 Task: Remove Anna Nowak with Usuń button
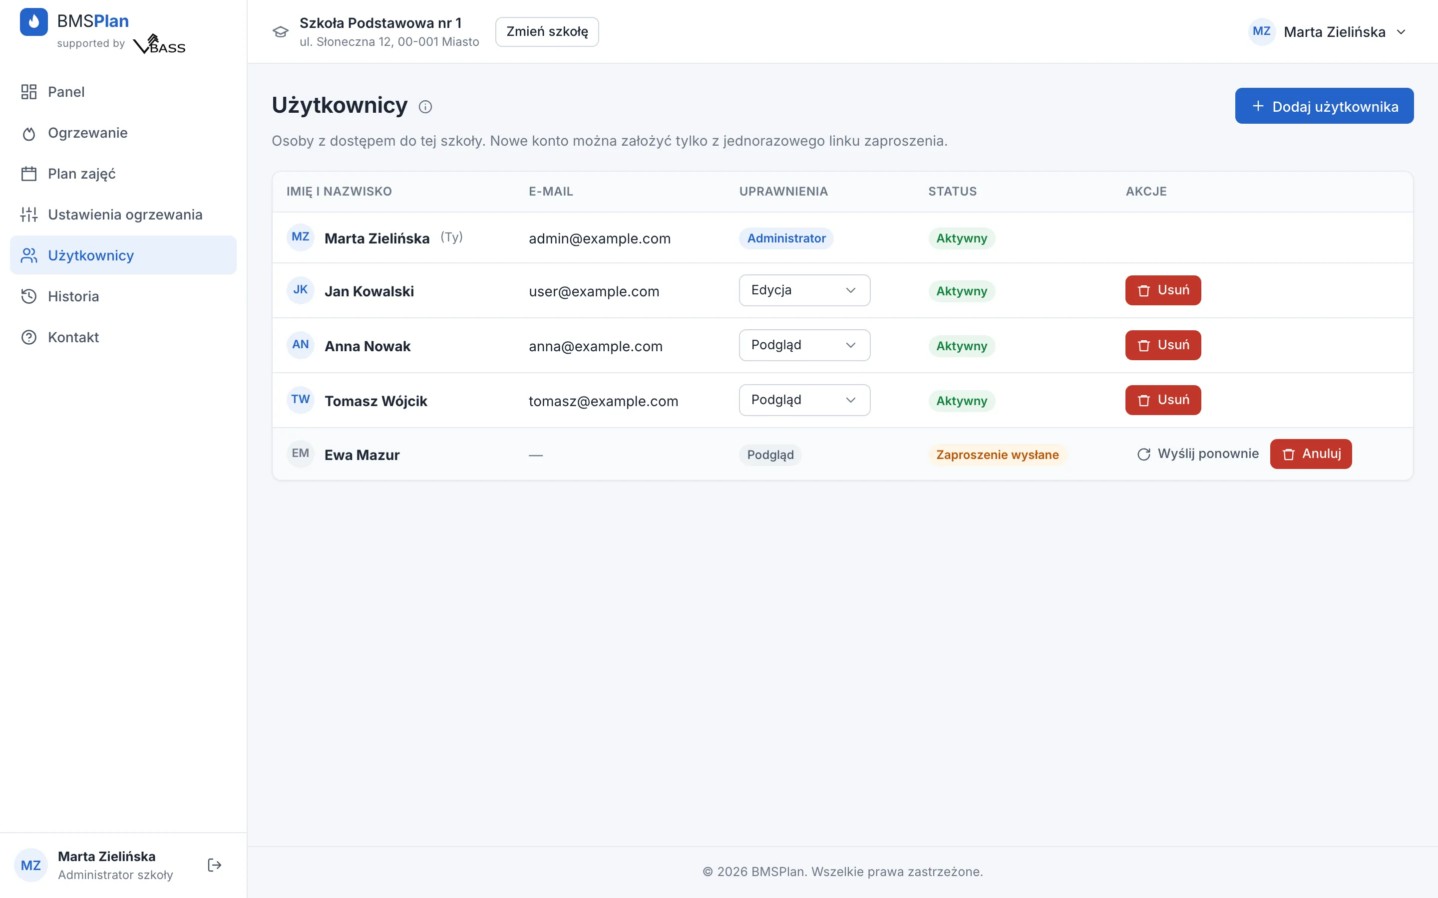1163,345
